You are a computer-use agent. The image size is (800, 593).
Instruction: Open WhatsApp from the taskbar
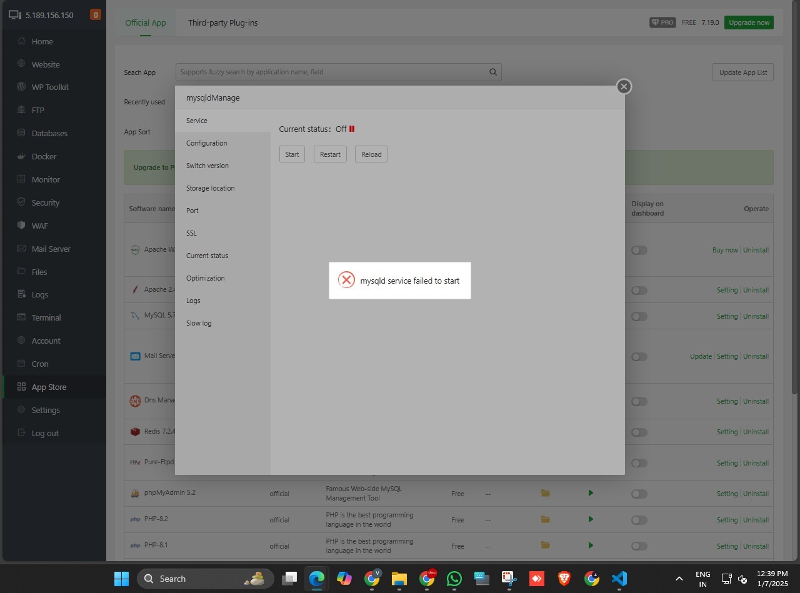(454, 579)
